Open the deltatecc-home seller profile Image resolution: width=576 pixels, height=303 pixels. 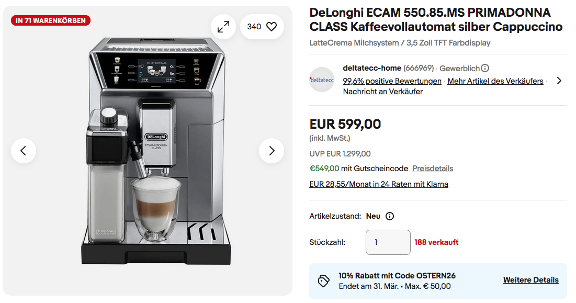tap(372, 68)
